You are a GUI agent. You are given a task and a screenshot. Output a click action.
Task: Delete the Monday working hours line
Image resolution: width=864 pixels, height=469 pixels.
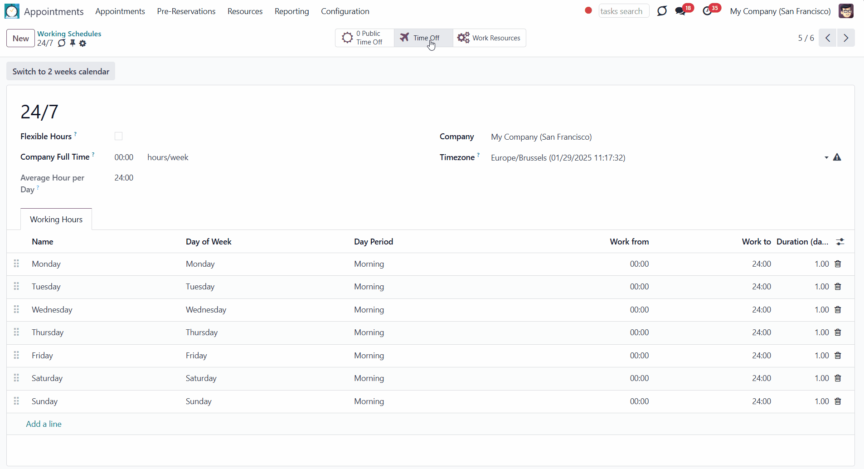[x=838, y=264]
